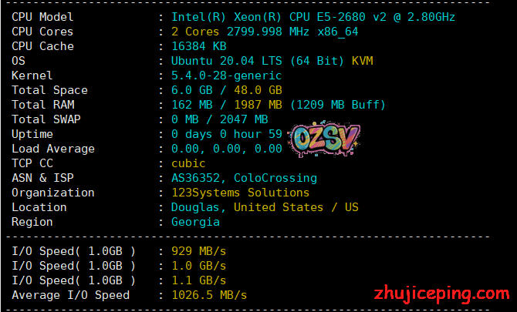
Task: Click the 'Total SWAP' label
Action: pyautogui.click(x=46, y=119)
